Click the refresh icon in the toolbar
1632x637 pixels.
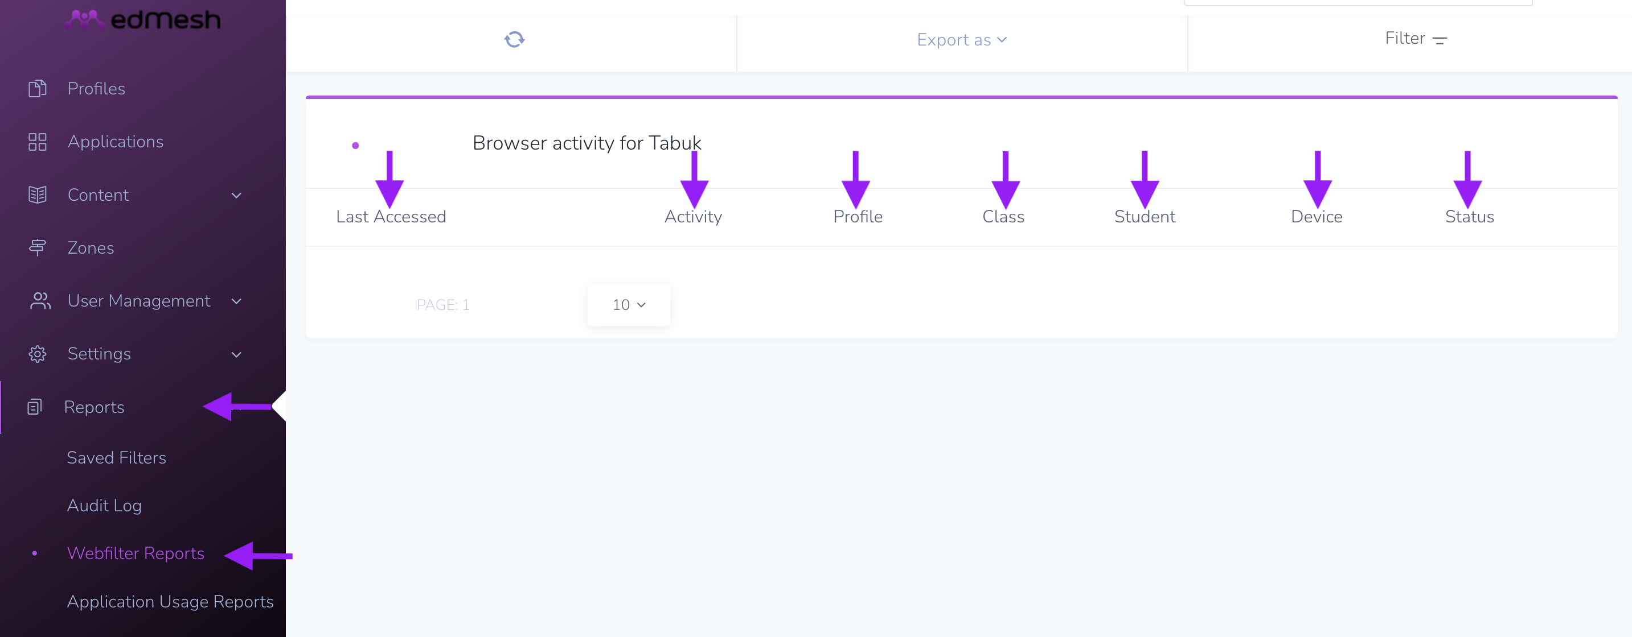point(514,39)
